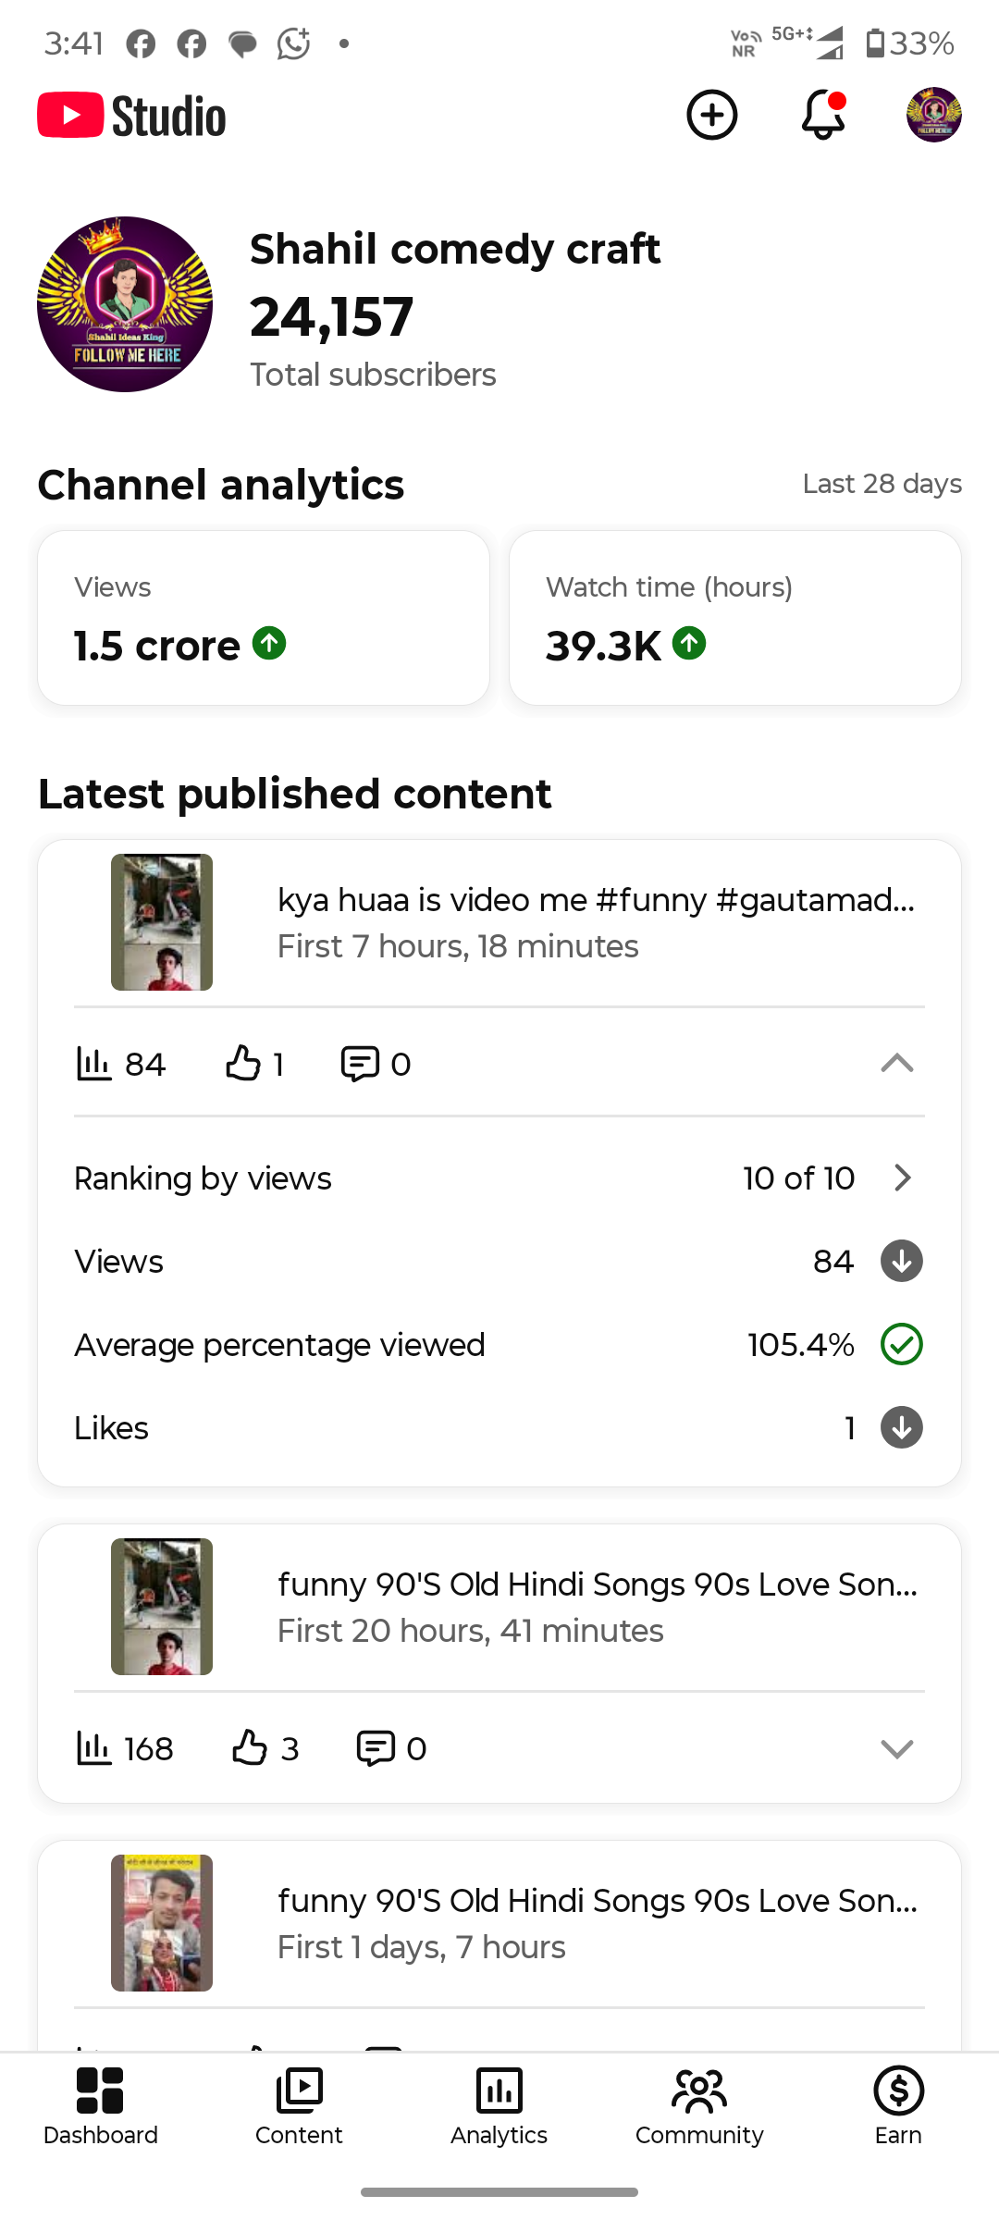Open Ranking by views details chevron
Screen dimensions: 999x2220
click(903, 1178)
